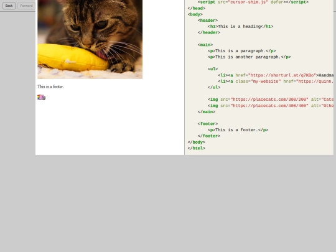Click the h1 'This is a heading' code line
Image resolution: width=336 pixels, height=252 pixels.
point(240,26)
